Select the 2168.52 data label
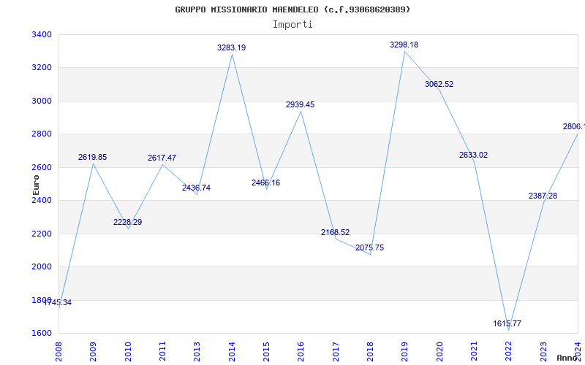The image size is (585, 365). coord(335,232)
